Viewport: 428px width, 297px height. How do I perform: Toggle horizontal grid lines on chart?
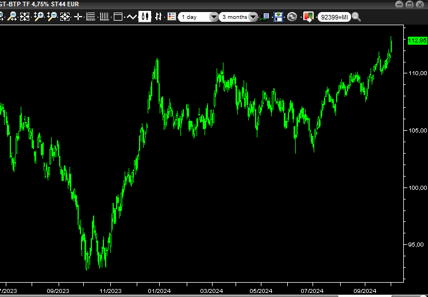click(91, 17)
